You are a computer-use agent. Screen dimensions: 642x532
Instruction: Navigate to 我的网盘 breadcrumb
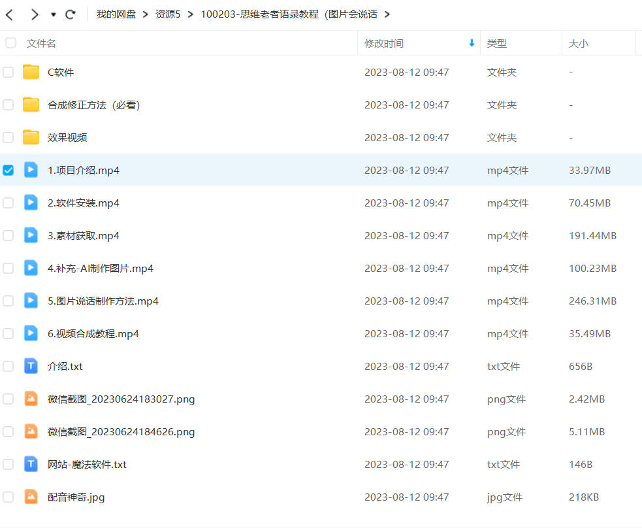(116, 14)
